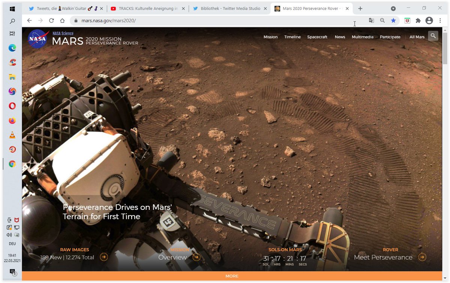The image size is (450, 283).
Task: Open Task View on the taskbar
Action: 12,33
